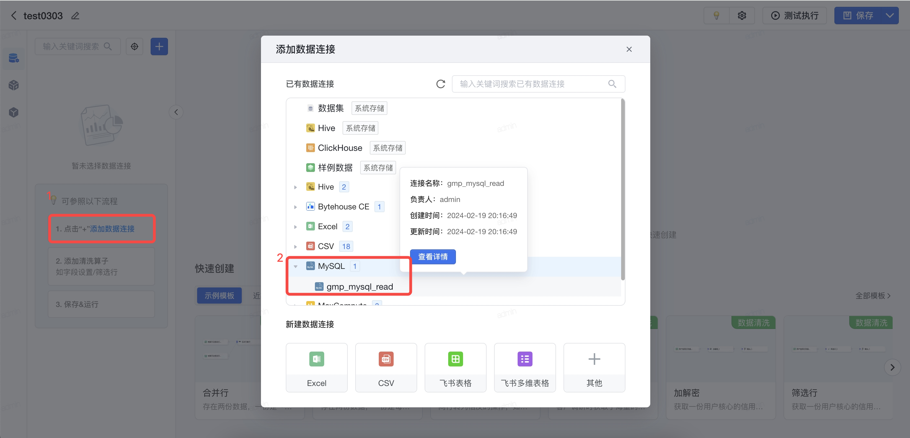Click the settings gear icon top right

pos(742,16)
